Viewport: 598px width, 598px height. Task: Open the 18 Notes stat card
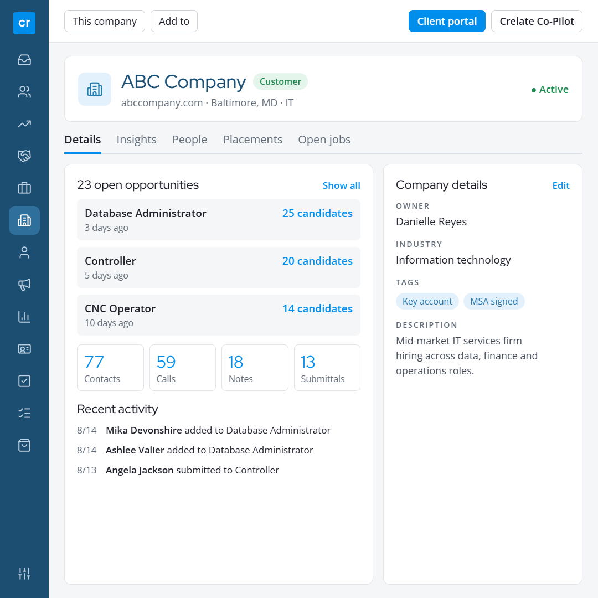point(255,368)
